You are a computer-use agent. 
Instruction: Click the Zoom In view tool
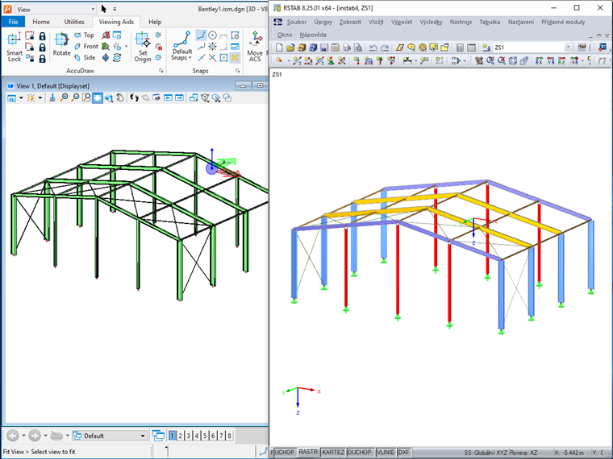(x=64, y=97)
